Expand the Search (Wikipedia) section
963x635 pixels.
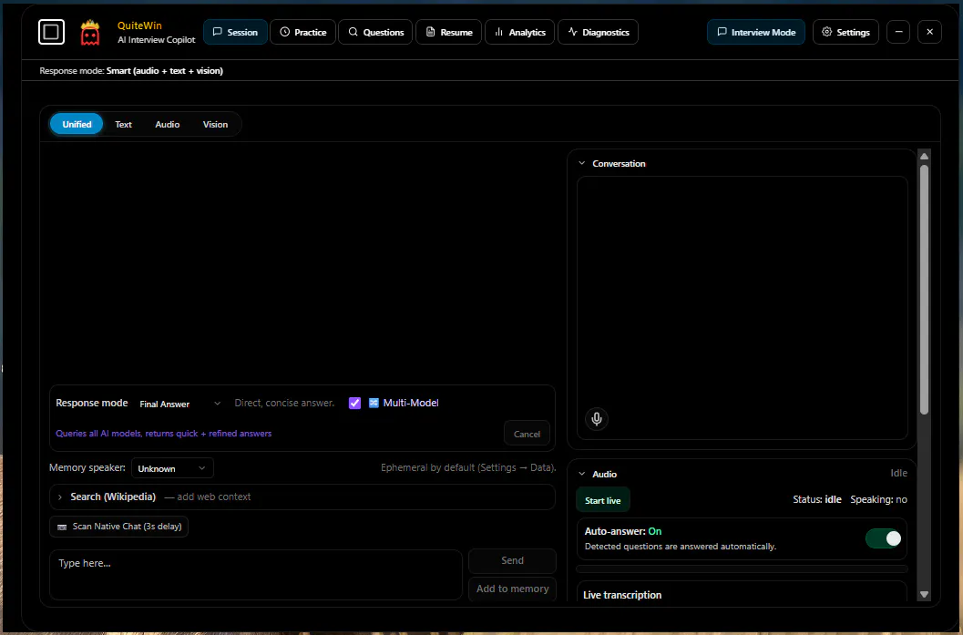coord(302,497)
